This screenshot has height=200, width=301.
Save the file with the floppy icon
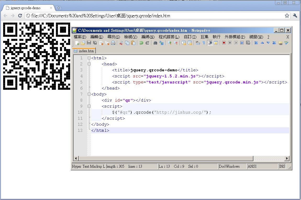[89, 43]
